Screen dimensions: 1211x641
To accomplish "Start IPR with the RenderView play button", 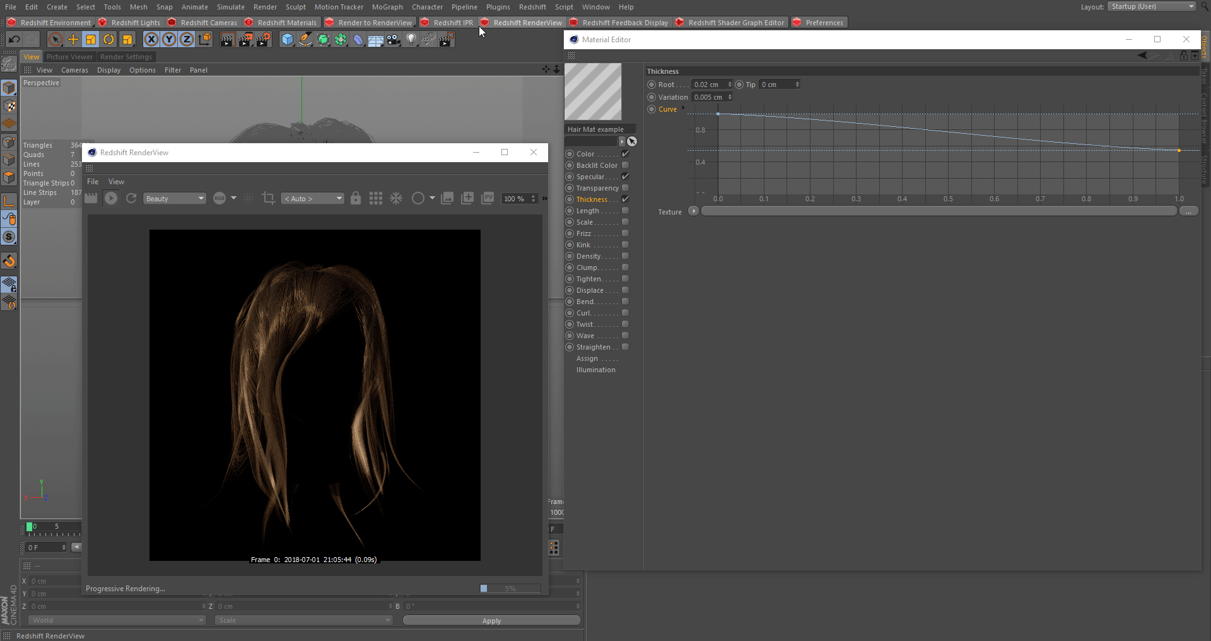I will point(111,199).
